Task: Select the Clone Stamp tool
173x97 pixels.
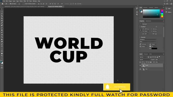Action: [x=2, y=30]
